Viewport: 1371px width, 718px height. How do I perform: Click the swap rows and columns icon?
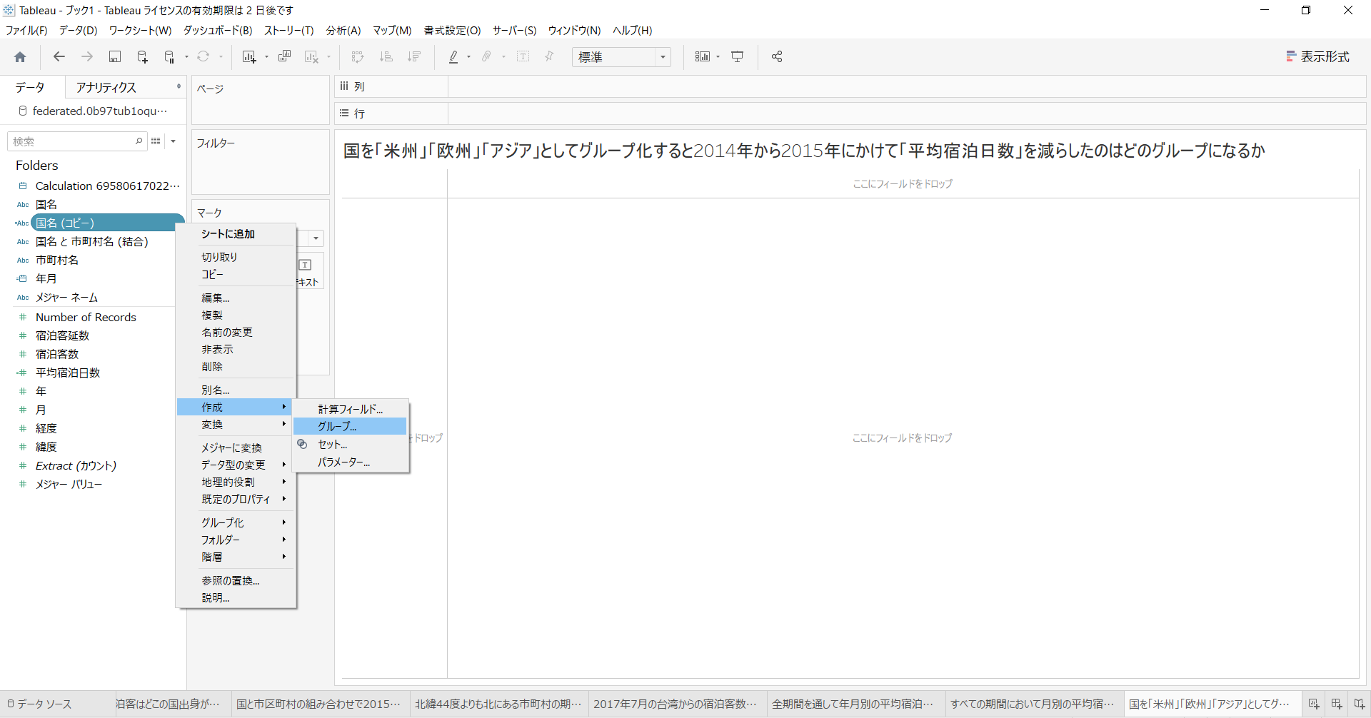(x=358, y=57)
